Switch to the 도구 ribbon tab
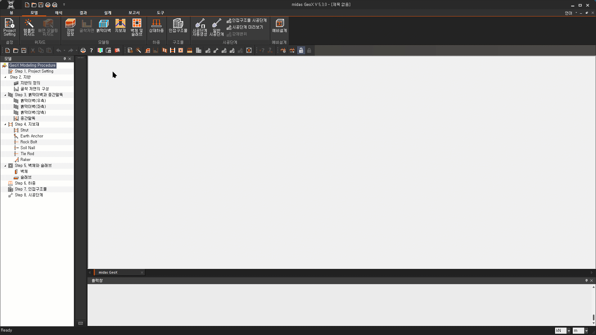 [160, 13]
